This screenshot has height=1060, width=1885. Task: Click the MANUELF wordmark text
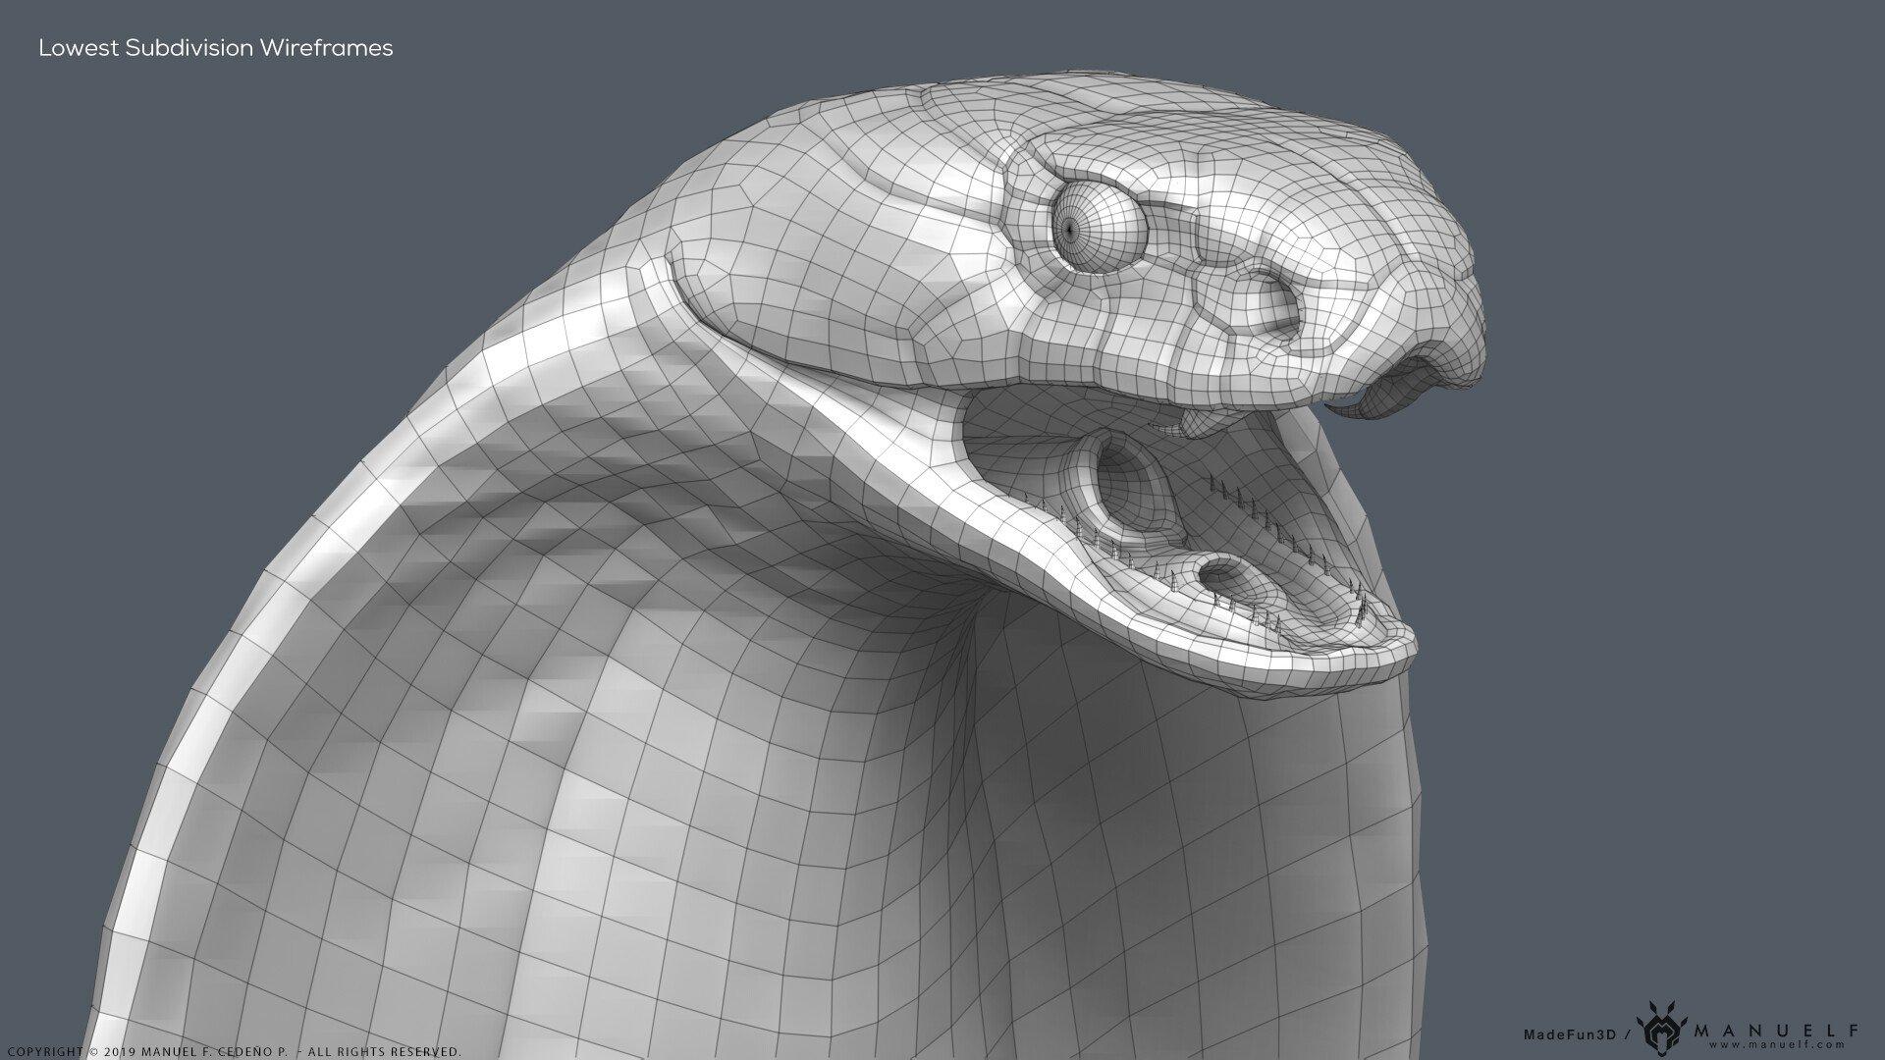[1775, 1030]
